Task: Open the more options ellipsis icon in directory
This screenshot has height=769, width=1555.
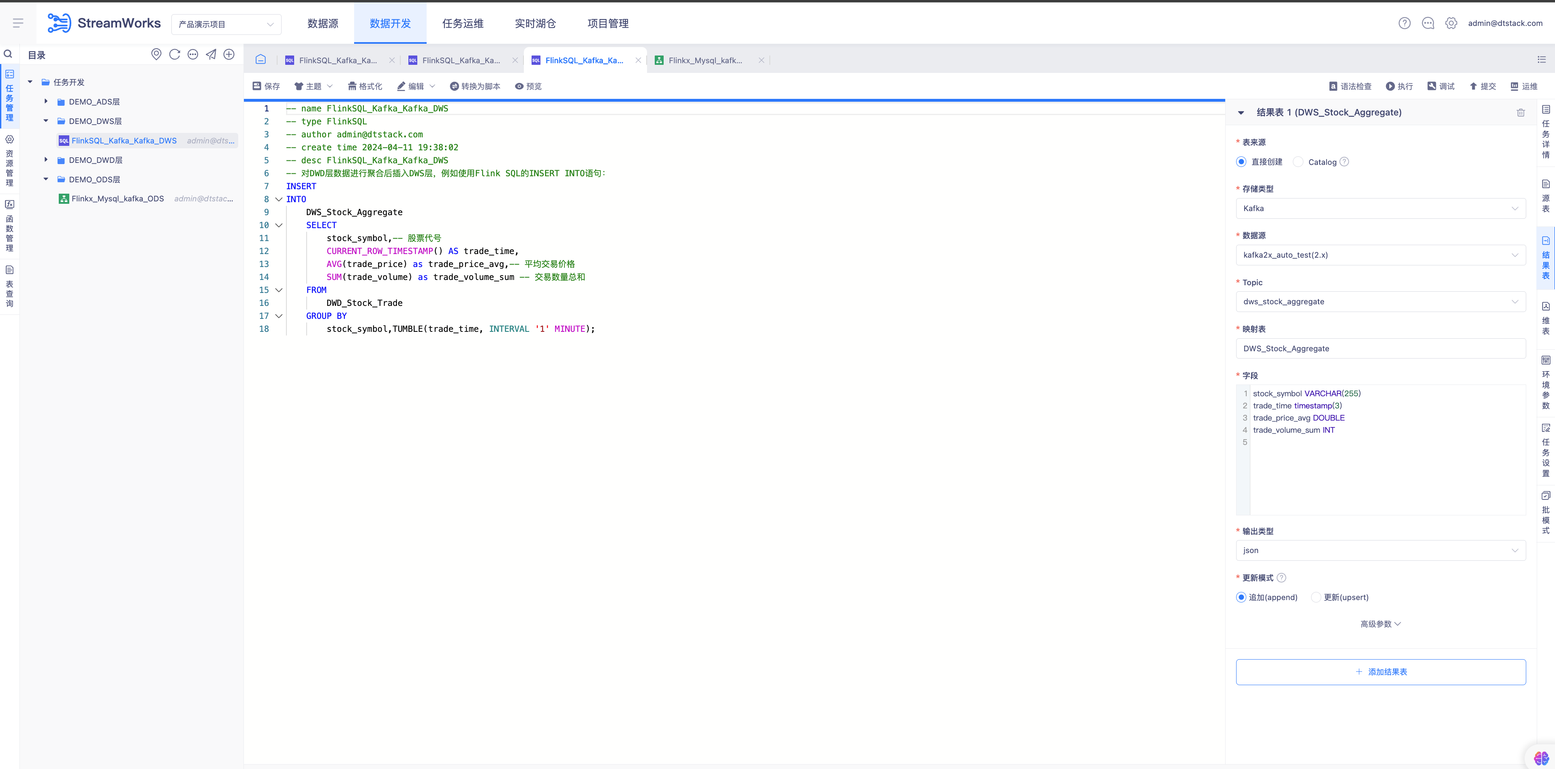Action: pos(192,54)
